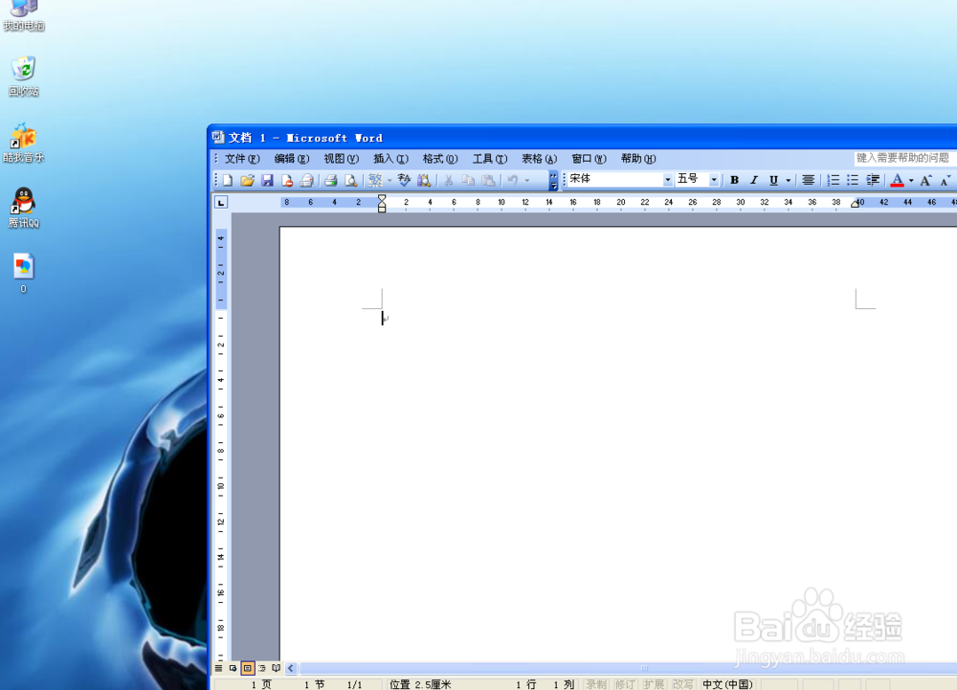Toggle Underline formatting
The width and height of the screenshot is (957, 690).
773,180
